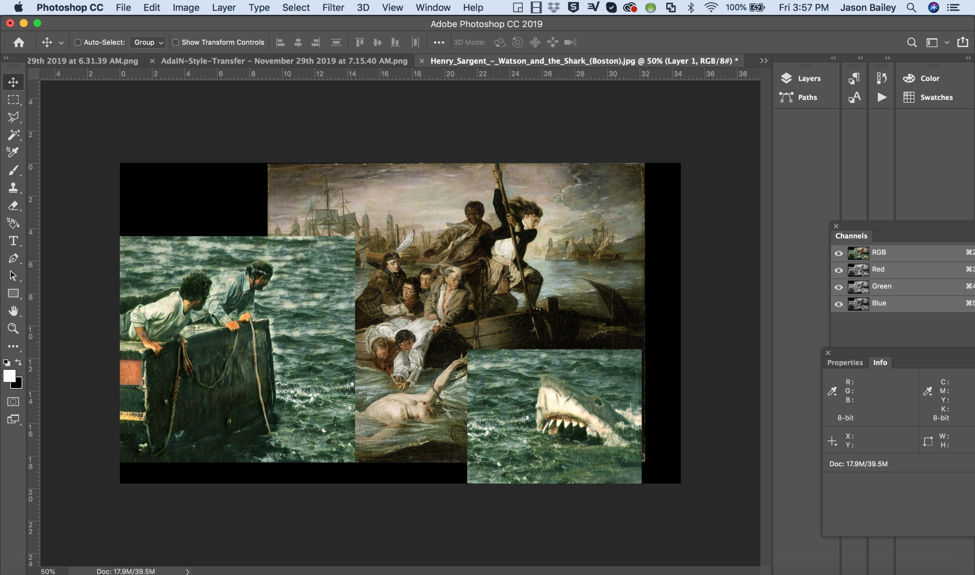The width and height of the screenshot is (975, 575).
Task: Select the Path Selection tool
Action: 13,276
